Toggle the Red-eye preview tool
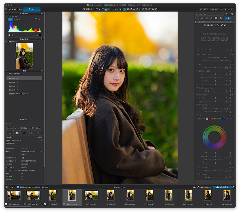 coord(153,9)
